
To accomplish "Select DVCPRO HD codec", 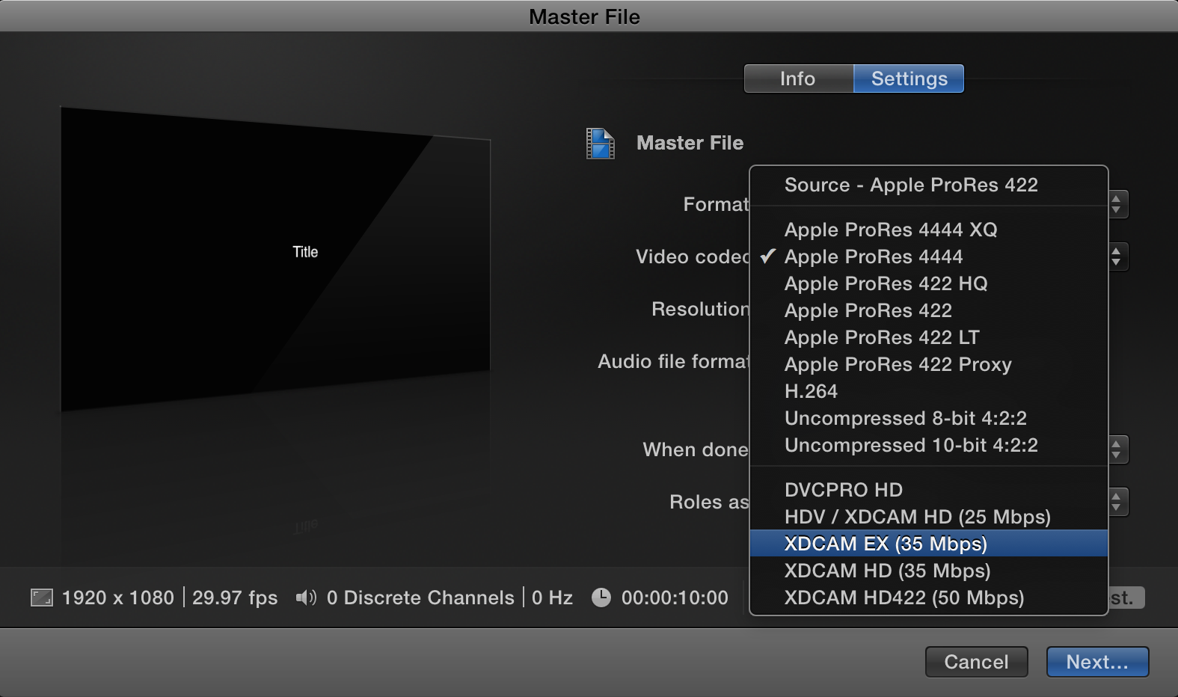I will [928, 490].
